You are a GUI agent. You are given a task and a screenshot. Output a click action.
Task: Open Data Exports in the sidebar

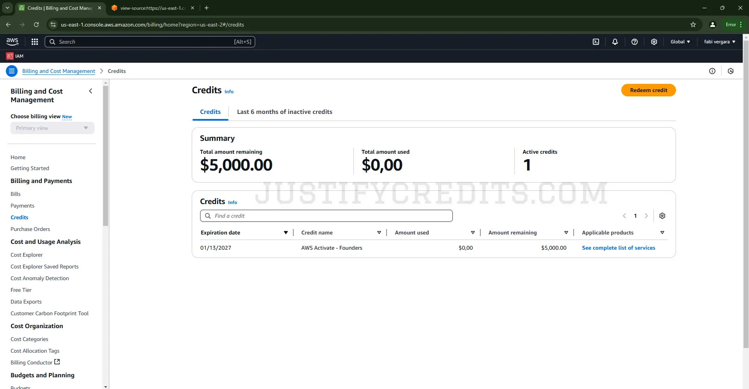(26, 302)
